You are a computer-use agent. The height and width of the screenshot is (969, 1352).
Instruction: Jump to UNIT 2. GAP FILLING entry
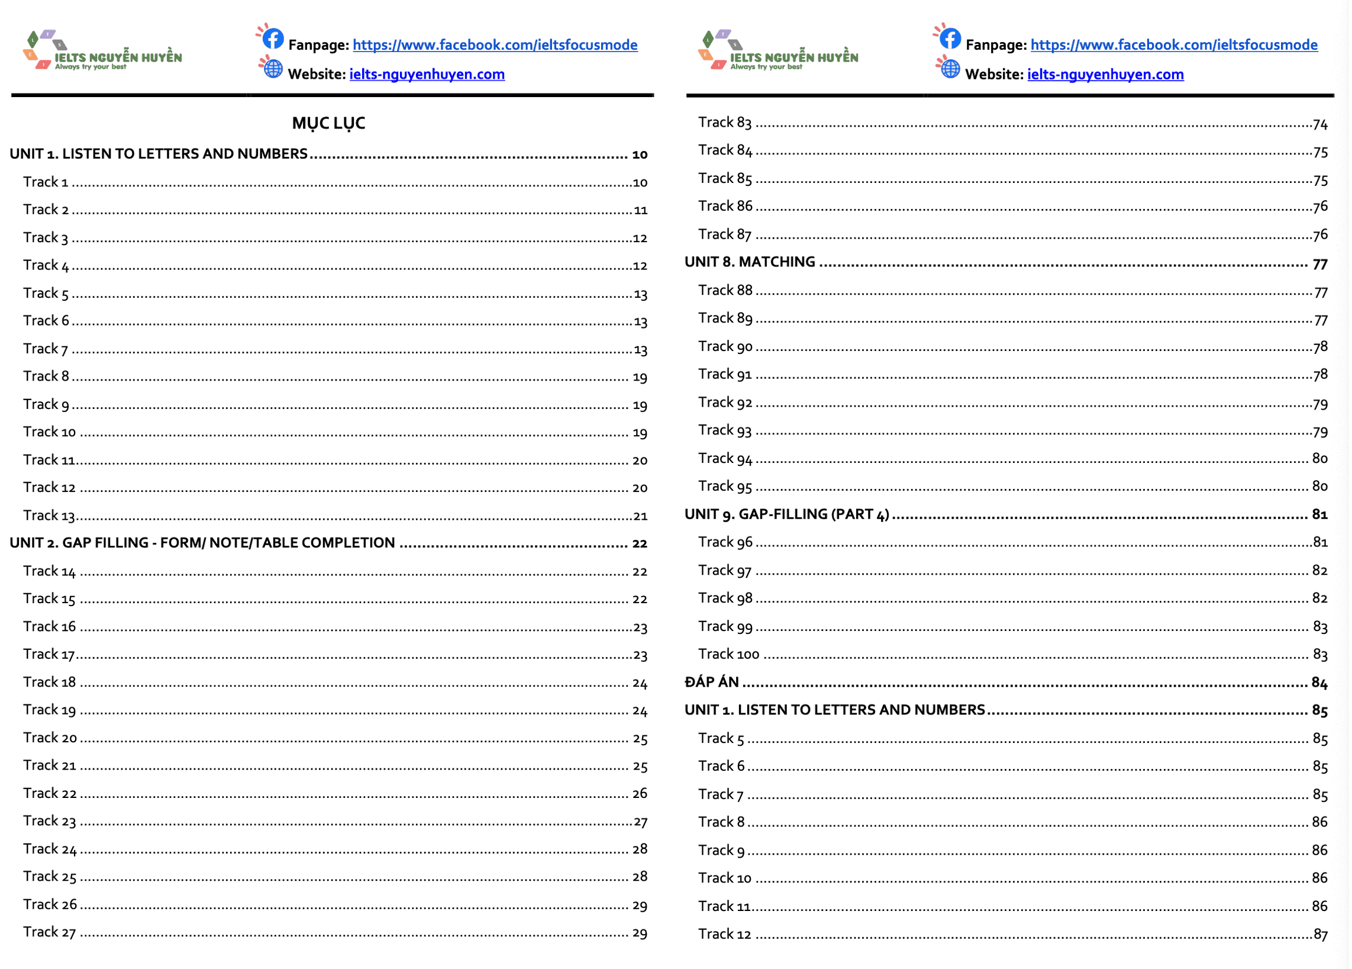click(328, 543)
